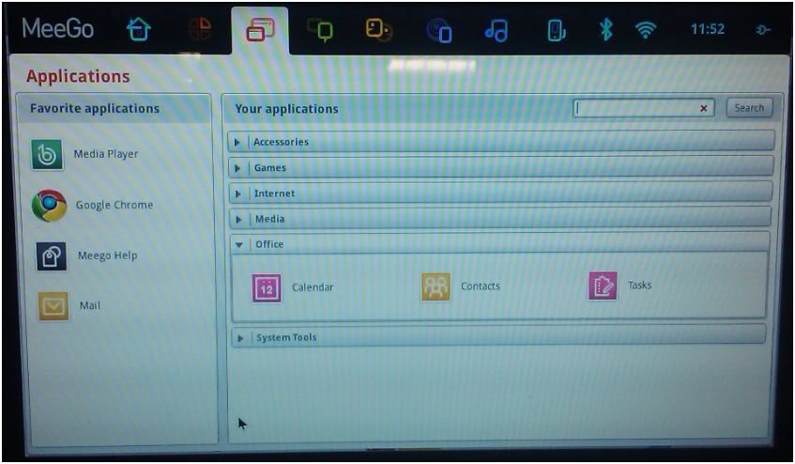Click the Office category title
This screenshot has height=464, width=795.
click(x=269, y=244)
